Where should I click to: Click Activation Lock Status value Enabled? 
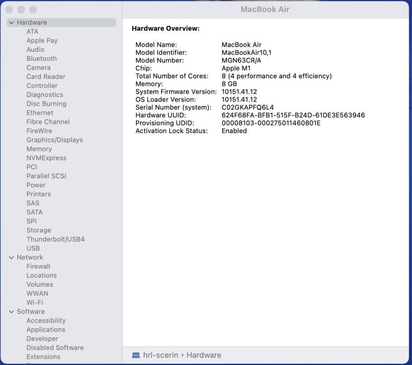point(234,131)
